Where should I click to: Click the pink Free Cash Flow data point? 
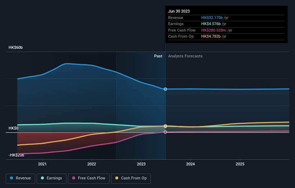click(165, 132)
